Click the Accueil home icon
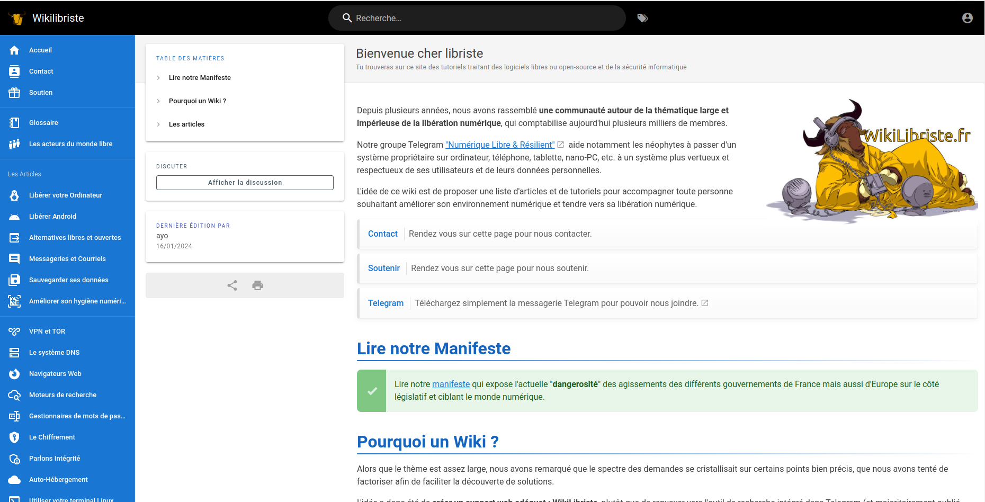This screenshot has height=502, width=985. [14, 50]
